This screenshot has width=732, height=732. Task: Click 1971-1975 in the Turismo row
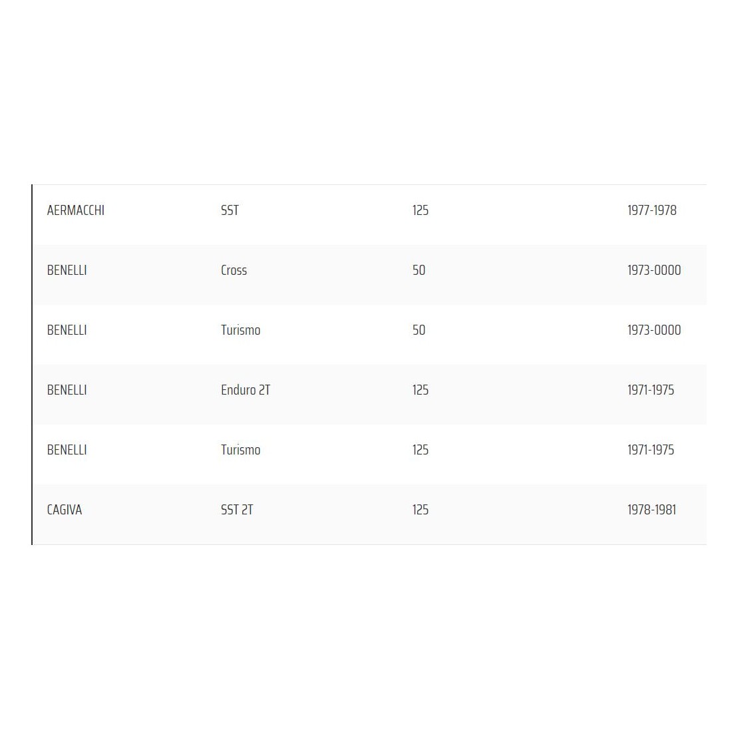coord(650,450)
